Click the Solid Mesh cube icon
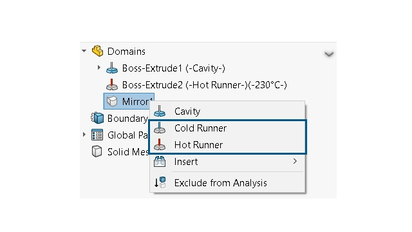The image size is (412, 232). 97,151
